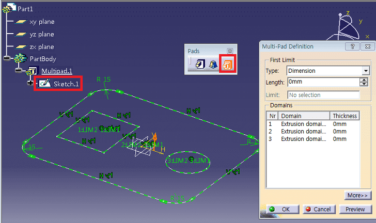Select Part1 label in tree
The image size is (376, 223).
coord(25,9)
